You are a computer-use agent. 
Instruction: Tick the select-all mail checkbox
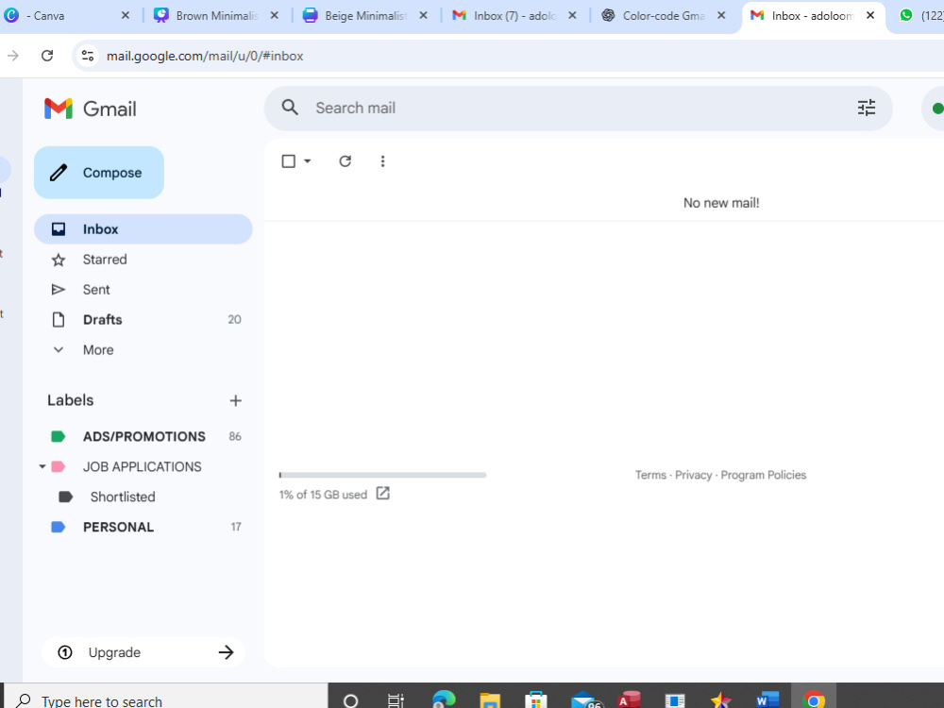point(288,161)
